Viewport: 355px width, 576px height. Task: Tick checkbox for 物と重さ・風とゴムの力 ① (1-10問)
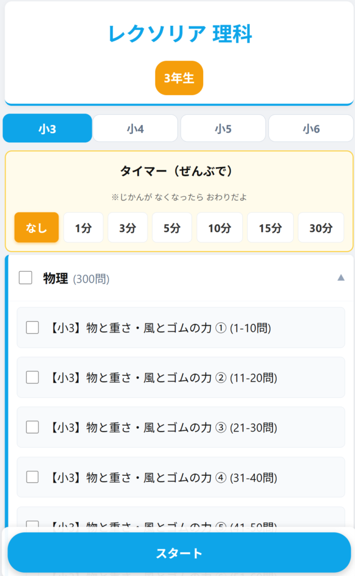click(33, 327)
